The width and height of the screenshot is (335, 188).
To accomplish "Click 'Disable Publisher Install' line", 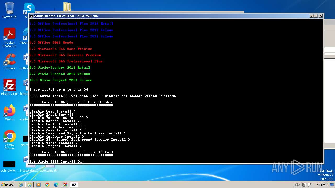I will 58,127.
